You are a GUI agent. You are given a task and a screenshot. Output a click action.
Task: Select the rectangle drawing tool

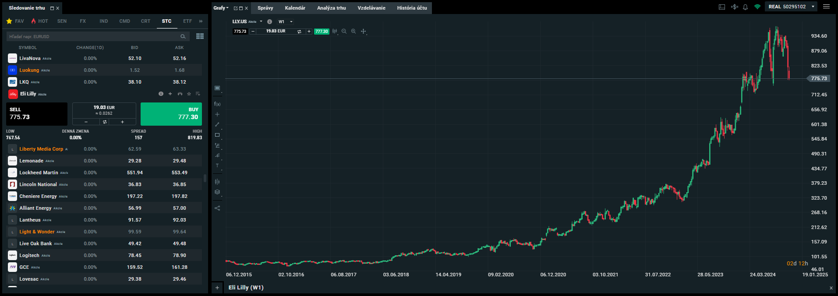(x=217, y=135)
